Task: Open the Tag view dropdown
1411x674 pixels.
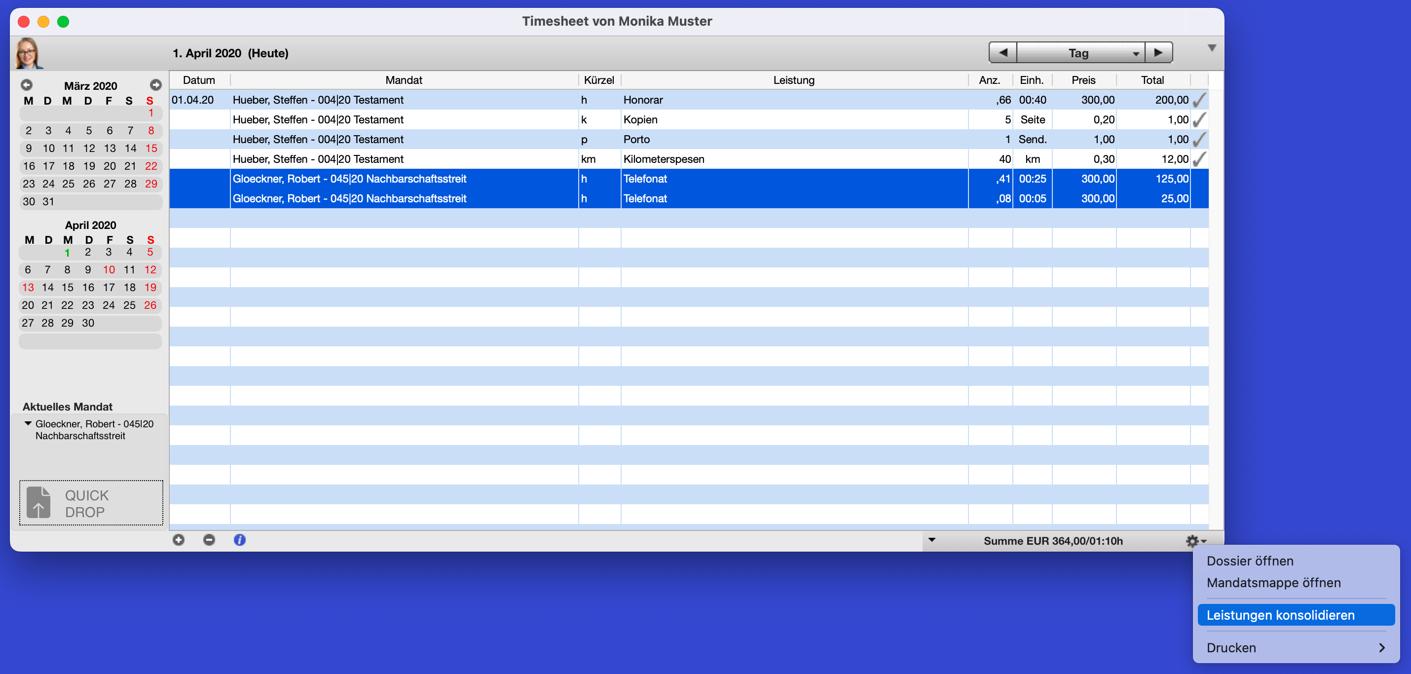Action: (1080, 53)
